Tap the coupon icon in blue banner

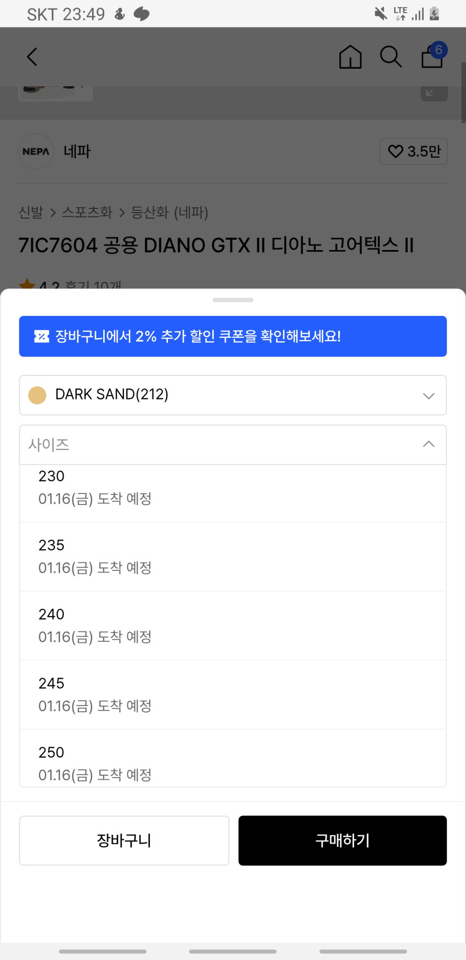click(x=42, y=336)
